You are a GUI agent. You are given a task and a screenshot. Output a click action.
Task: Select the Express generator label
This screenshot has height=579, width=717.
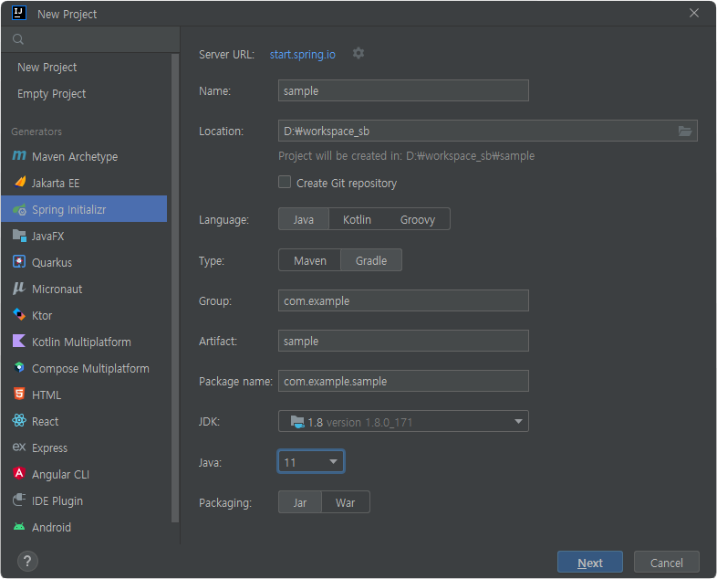[50, 448]
